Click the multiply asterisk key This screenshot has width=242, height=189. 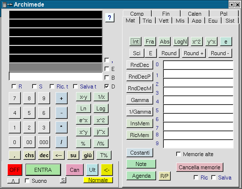(x=61, y=127)
